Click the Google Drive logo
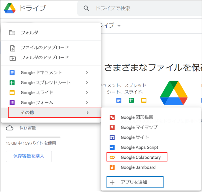This screenshot has width=202, height=192. pos(10,8)
